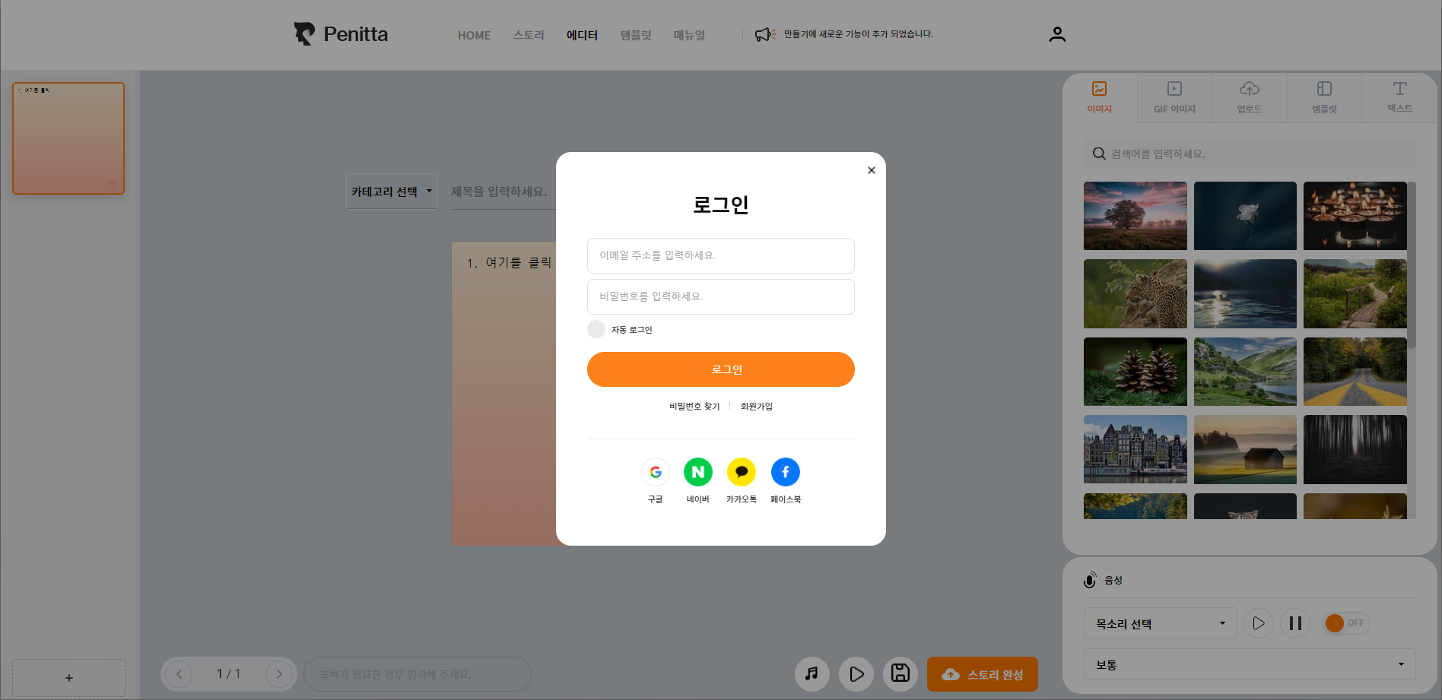The width and height of the screenshot is (1442, 700).
Task: Go to previous page arrow
Action: coord(179,674)
